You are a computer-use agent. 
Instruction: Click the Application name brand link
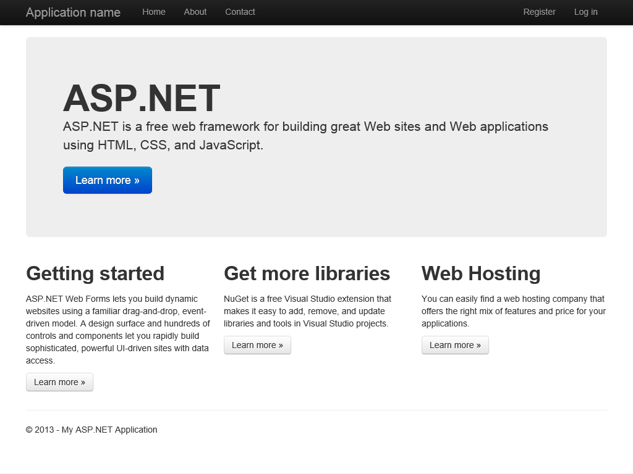click(x=73, y=12)
